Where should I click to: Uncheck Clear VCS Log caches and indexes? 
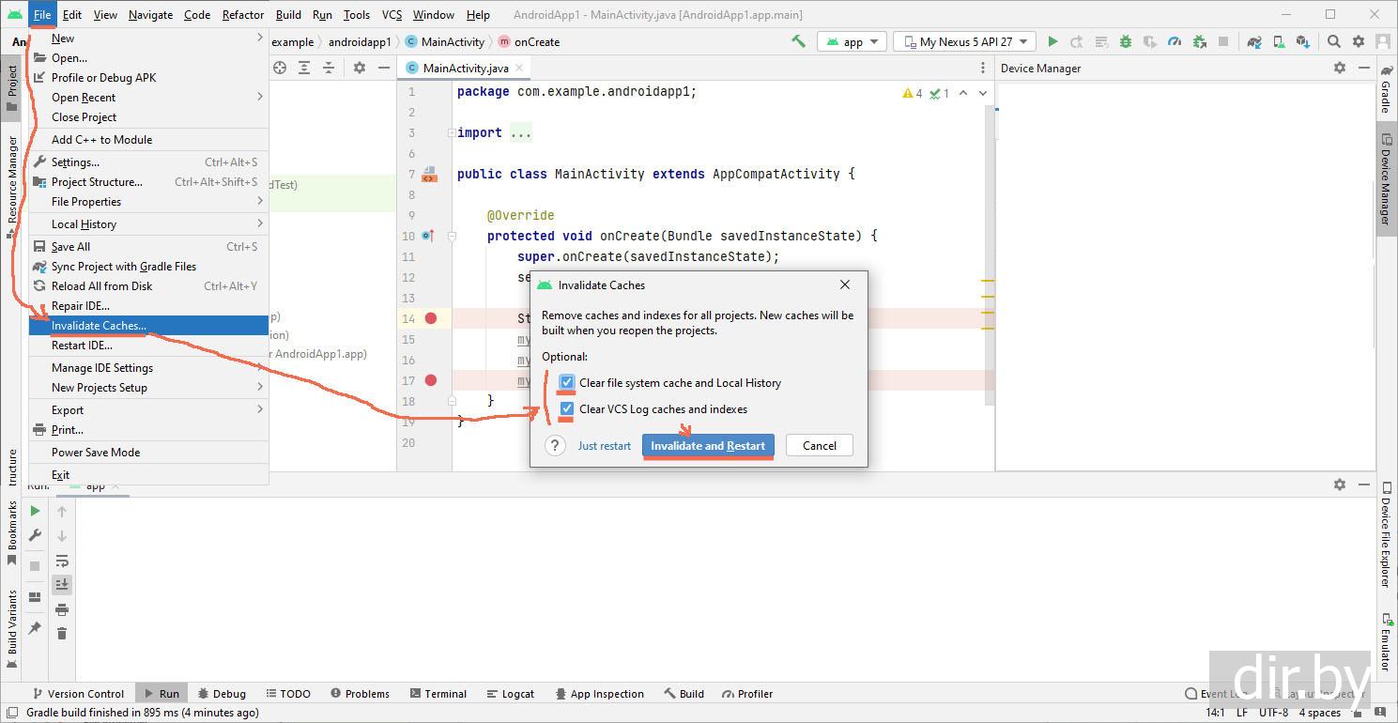point(567,409)
